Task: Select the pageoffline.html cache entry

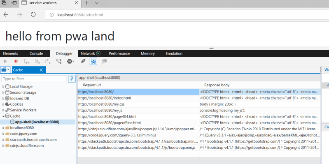Action: pyautogui.click(x=199, y=123)
